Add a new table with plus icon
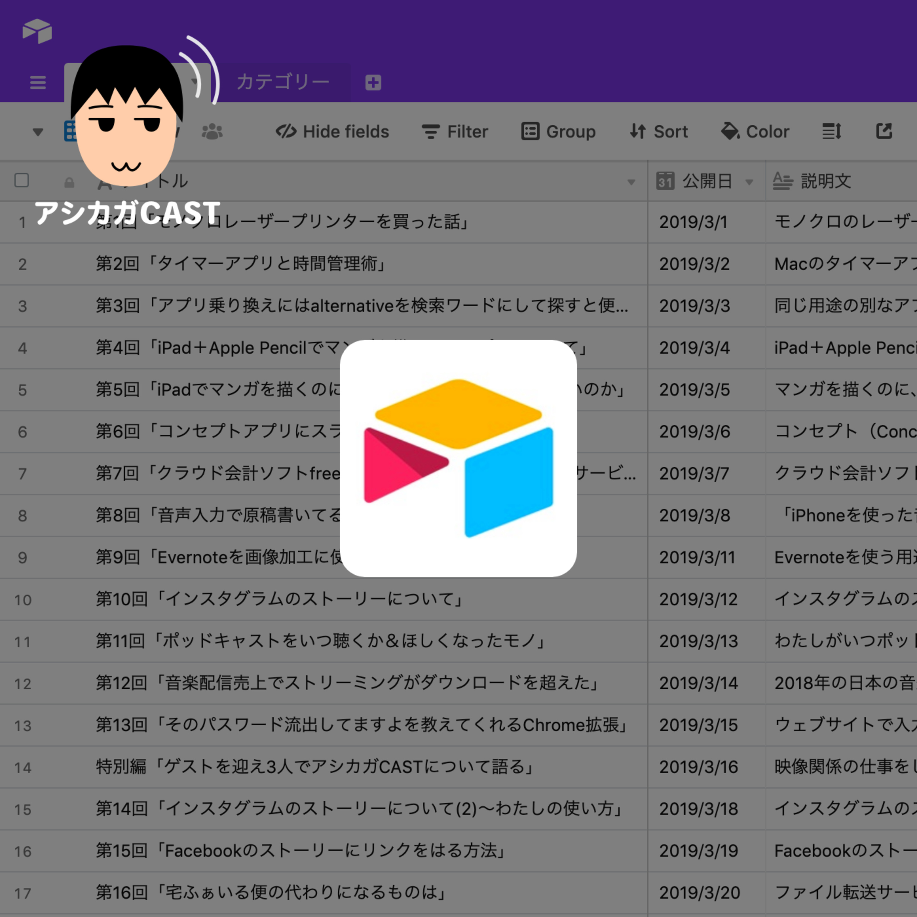Screen dimensions: 917x917 [373, 83]
